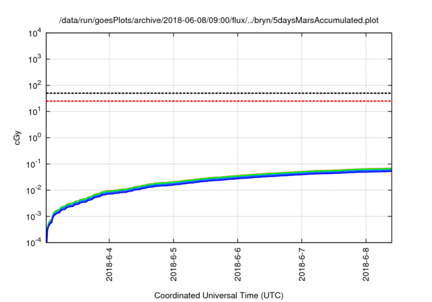Viewport: 432px width, 302px height.
Task: Click the 2018-6-7 date tick label
Action: pyautogui.click(x=302, y=264)
